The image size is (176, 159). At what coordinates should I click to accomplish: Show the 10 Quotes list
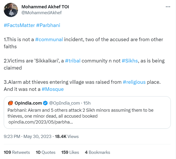pyautogui.click(x=46, y=152)
